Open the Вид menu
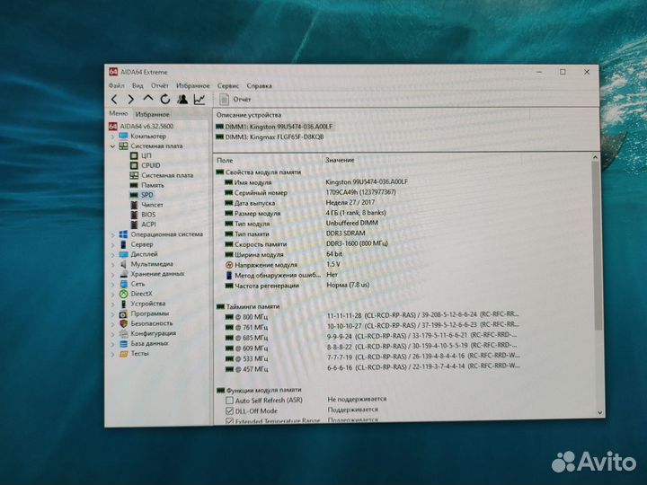Screen dimensions: 647x485 (137, 86)
